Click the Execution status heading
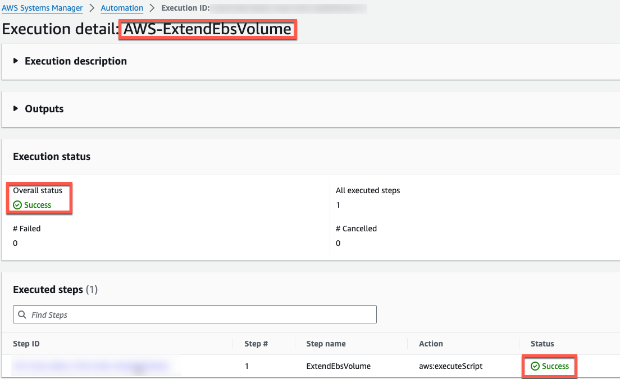 (x=52, y=157)
